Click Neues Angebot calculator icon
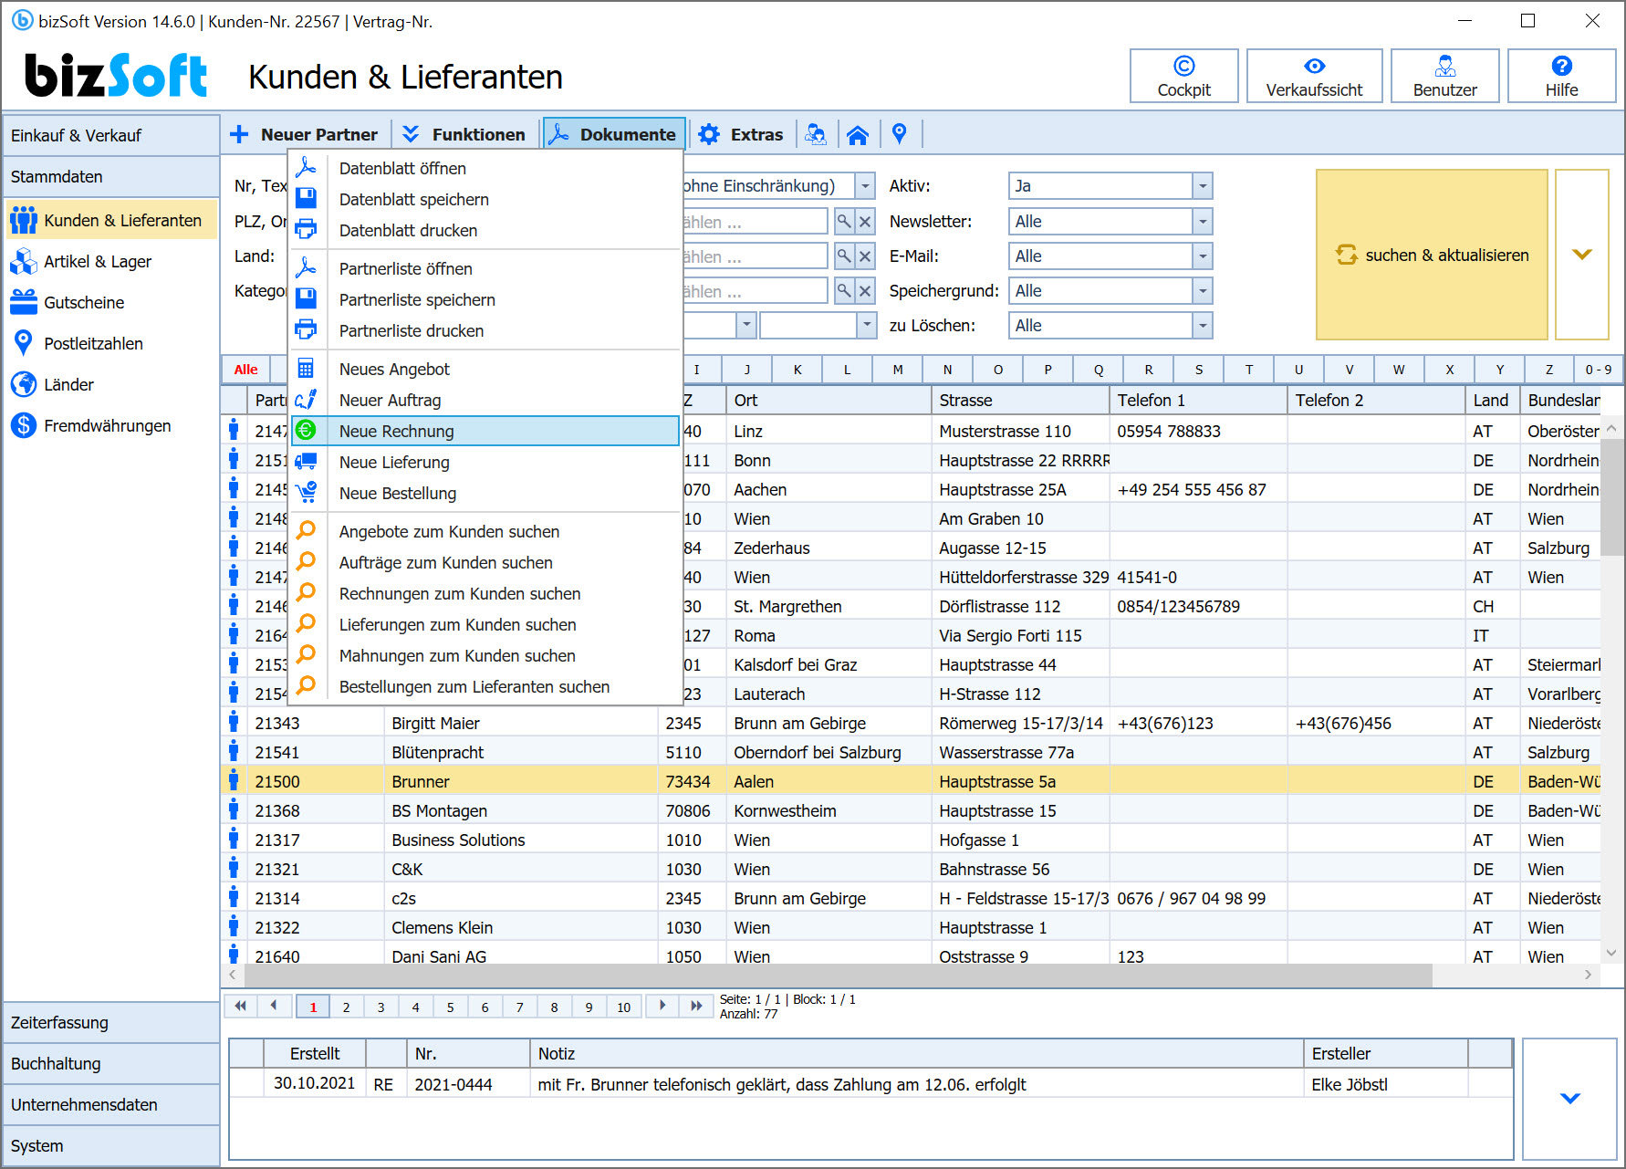 click(x=307, y=369)
